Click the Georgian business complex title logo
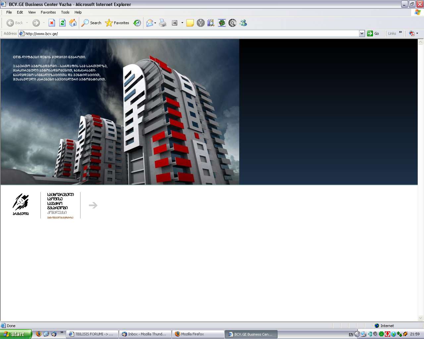 61,205
